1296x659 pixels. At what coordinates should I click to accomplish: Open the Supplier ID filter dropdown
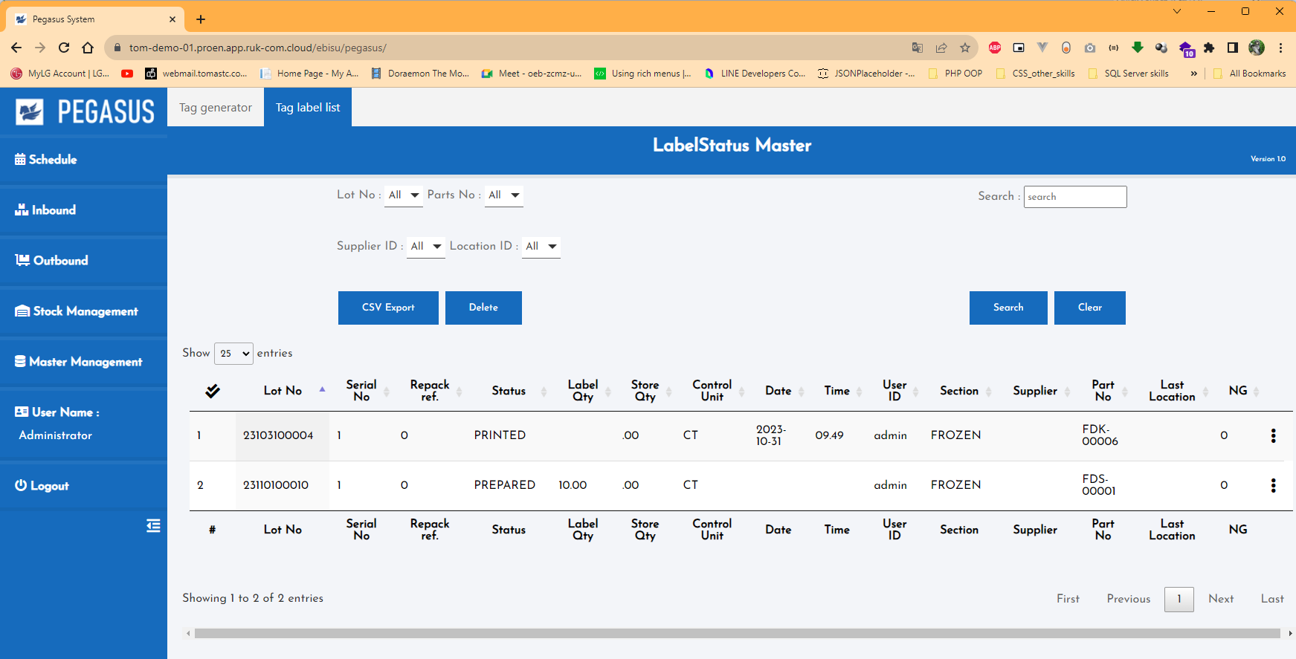[426, 247]
